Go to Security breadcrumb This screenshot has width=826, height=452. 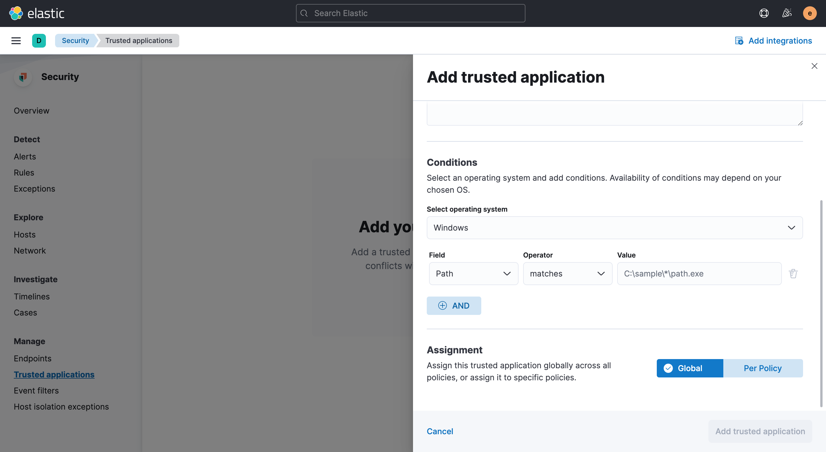[75, 41]
